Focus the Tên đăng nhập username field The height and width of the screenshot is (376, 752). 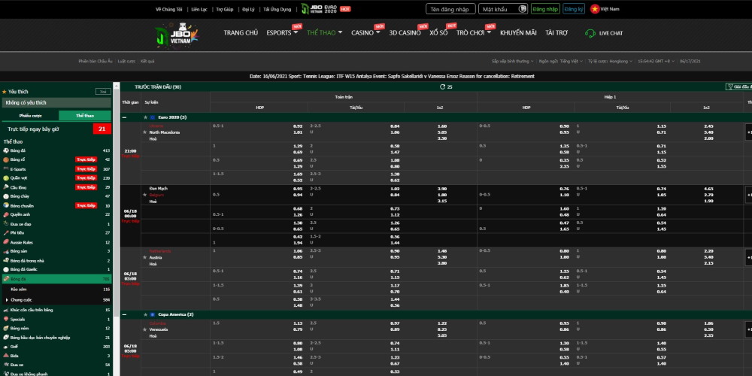(450, 9)
